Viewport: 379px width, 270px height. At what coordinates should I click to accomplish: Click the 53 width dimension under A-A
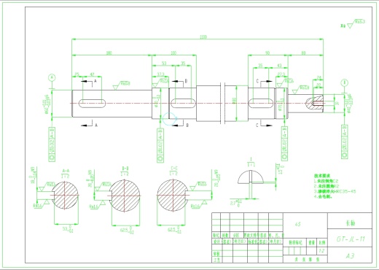(68, 229)
